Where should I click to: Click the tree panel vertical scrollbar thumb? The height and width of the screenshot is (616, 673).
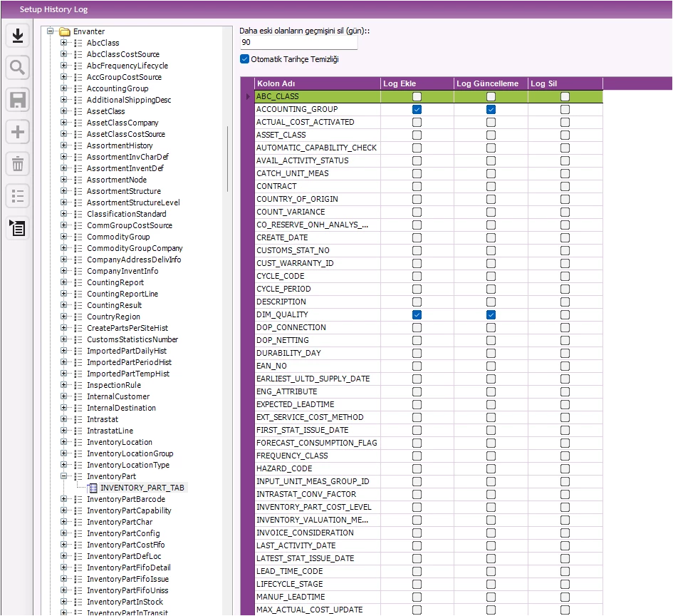[227, 159]
